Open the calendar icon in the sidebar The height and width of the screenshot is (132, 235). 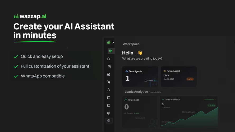click(109, 105)
